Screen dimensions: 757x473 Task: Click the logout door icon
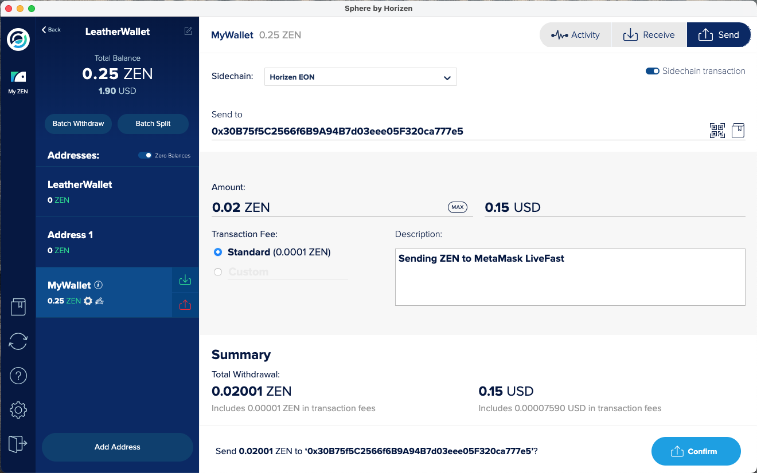pos(18,444)
